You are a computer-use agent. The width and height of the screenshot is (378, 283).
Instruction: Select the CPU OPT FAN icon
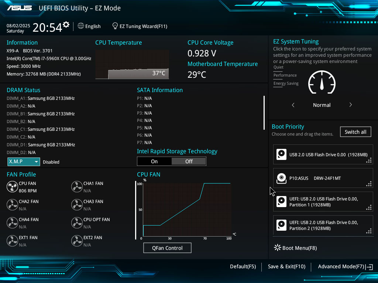point(77,223)
